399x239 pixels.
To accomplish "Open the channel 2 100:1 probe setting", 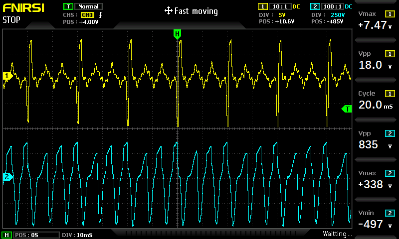I will [332, 6].
